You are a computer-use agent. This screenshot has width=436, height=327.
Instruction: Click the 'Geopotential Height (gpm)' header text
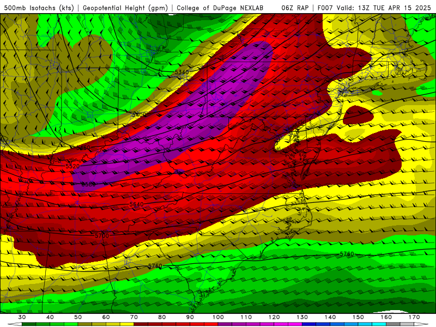(125, 8)
